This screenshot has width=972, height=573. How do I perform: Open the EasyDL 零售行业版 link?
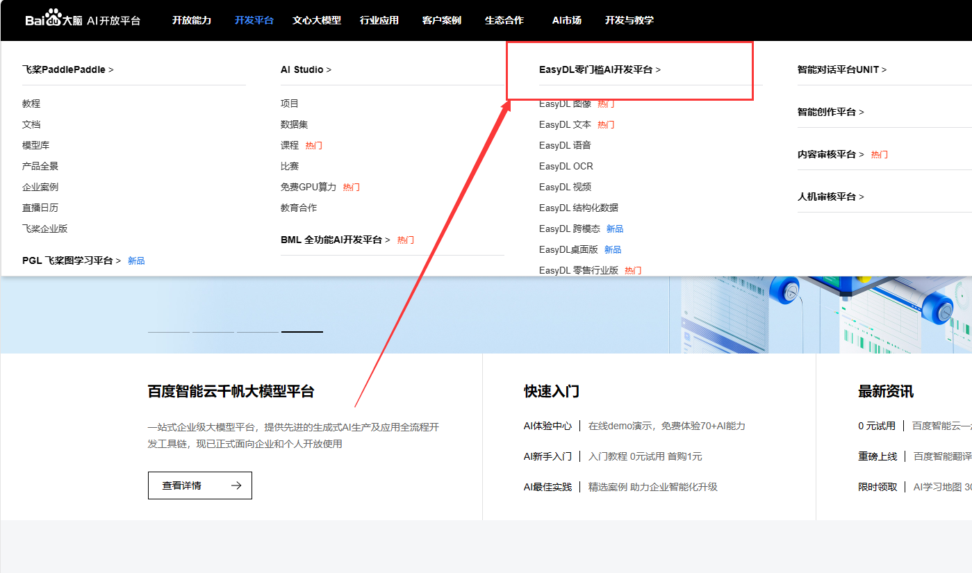pos(579,270)
